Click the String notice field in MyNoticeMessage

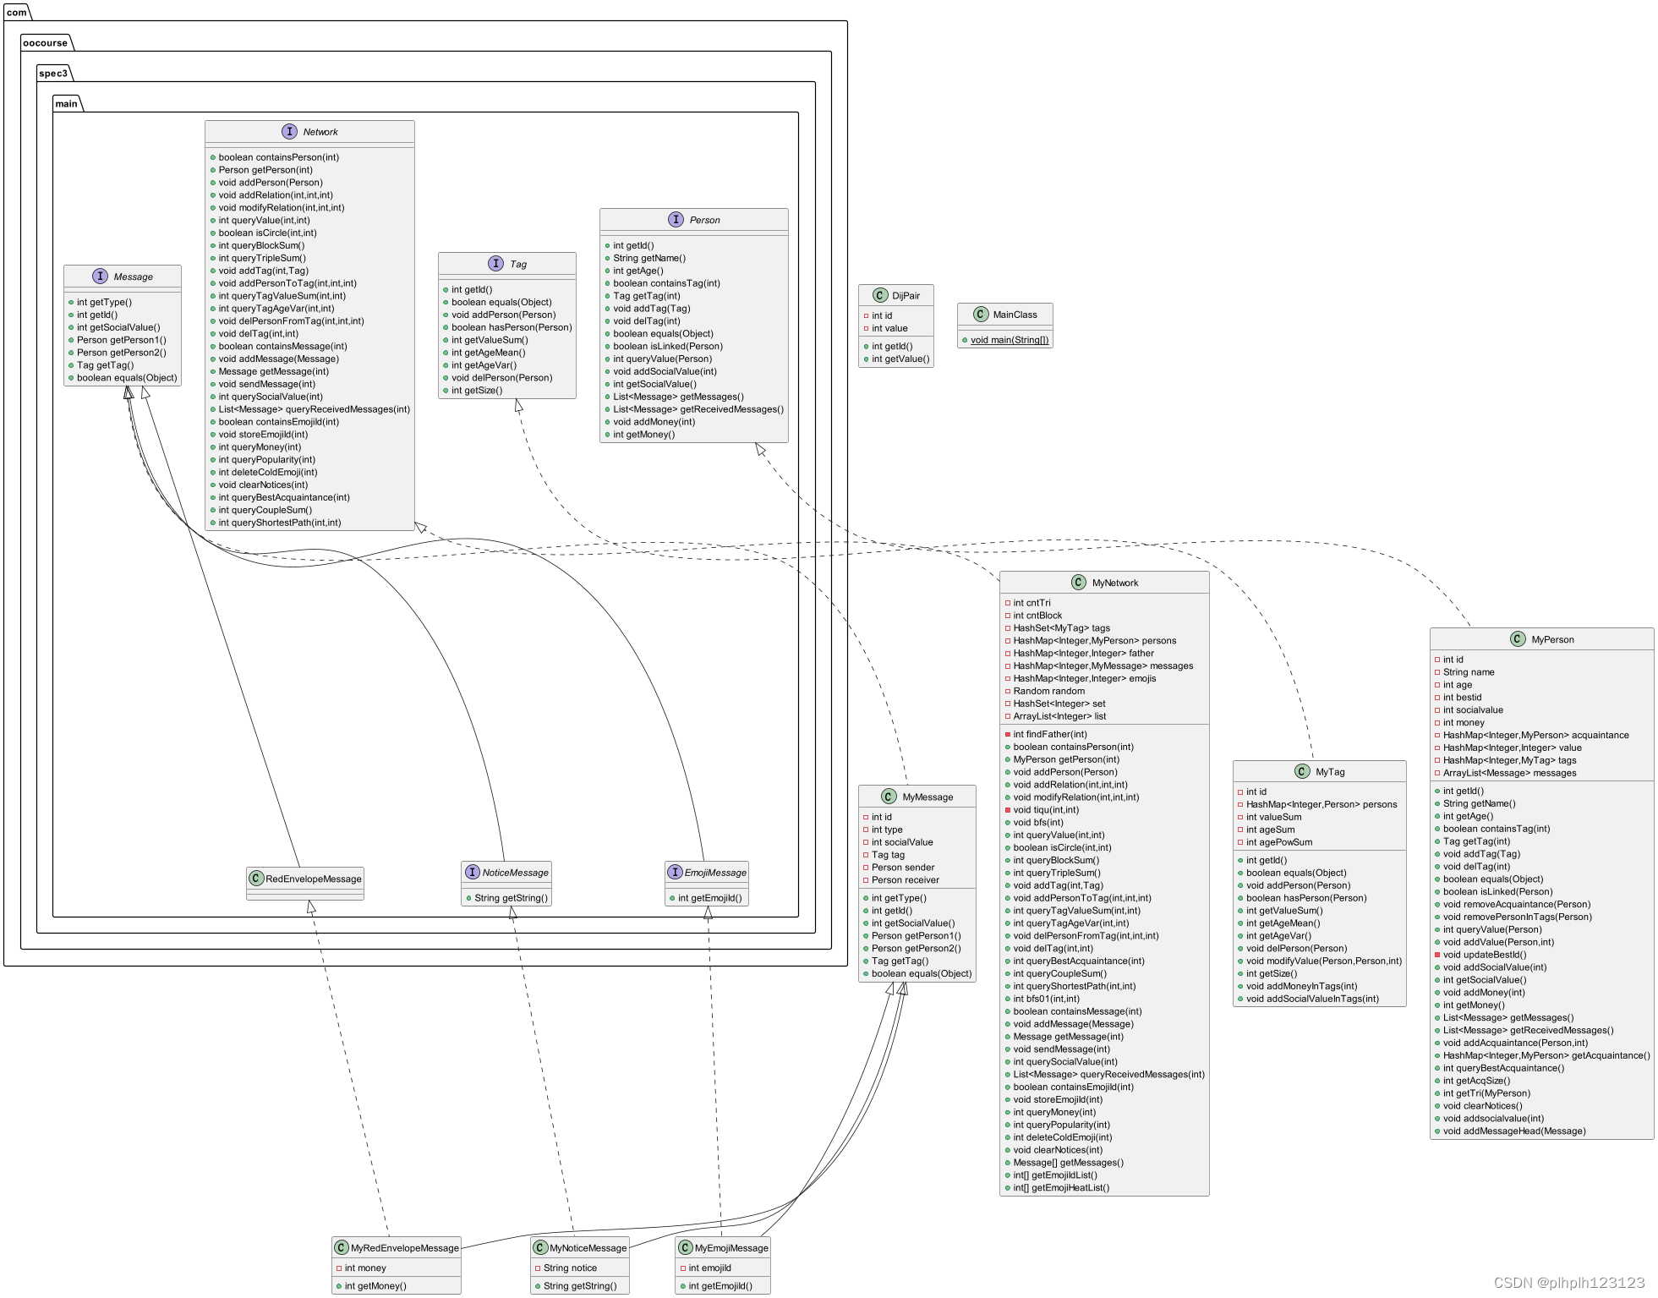(x=570, y=1268)
